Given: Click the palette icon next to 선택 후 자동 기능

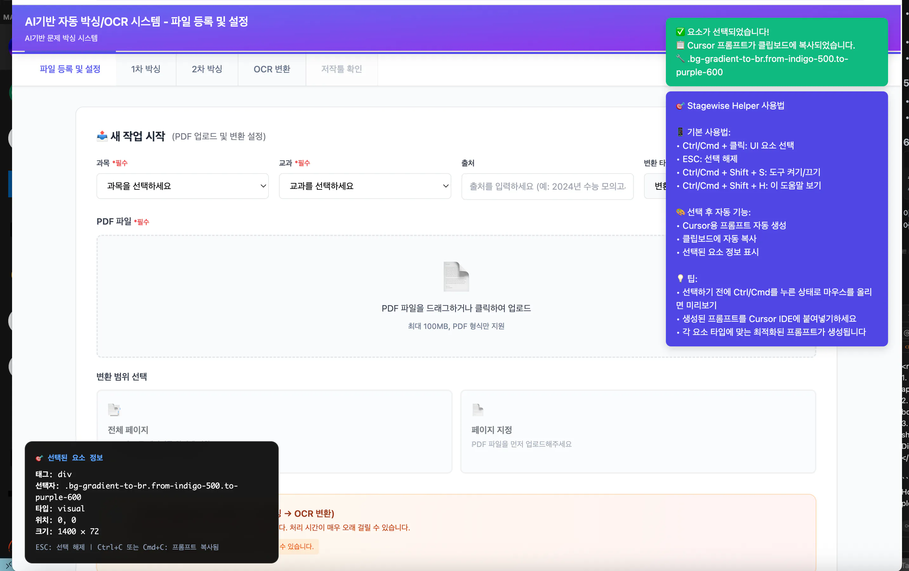Looking at the screenshot, I should tap(680, 212).
